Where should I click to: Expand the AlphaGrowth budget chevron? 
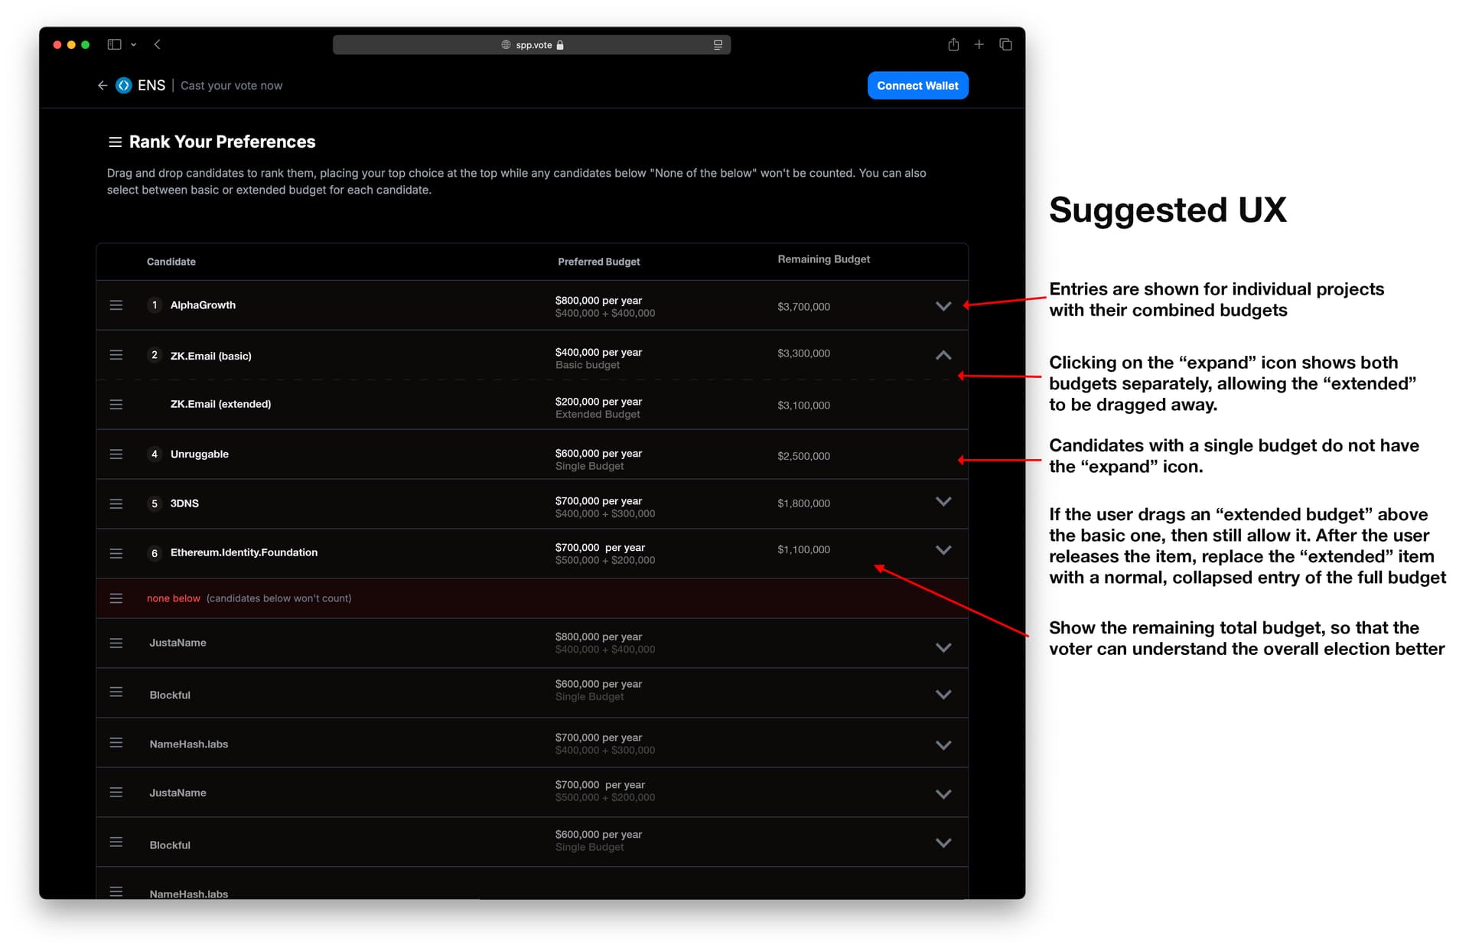tap(943, 306)
